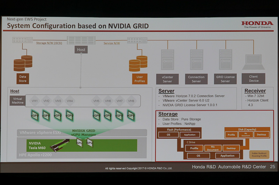The height and width of the screenshot is (185, 279).
Task: Click the vGPU chip below VM5
Action: [97, 115]
